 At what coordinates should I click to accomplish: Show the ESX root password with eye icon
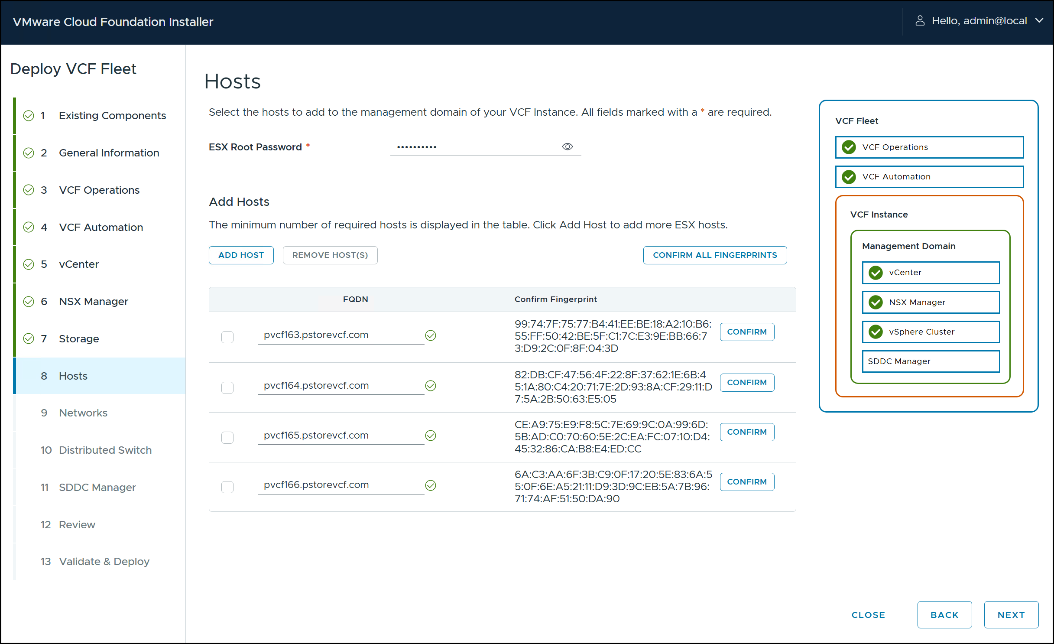point(567,147)
